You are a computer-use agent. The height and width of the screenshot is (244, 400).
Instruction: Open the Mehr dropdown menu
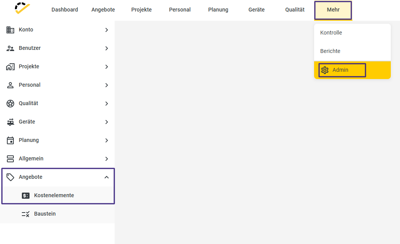[333, 10]
